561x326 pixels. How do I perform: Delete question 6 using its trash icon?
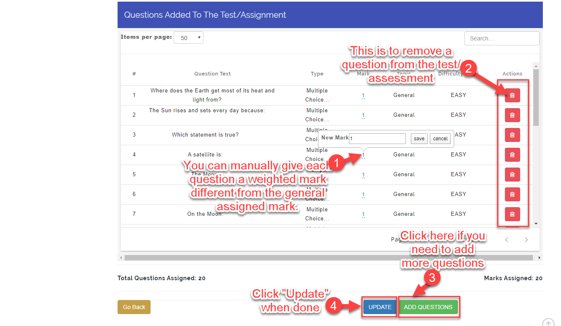(x=512, y=194)
